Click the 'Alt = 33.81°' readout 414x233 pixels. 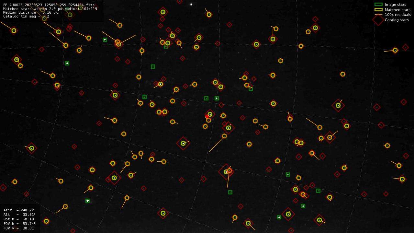(x=19, y=215)
